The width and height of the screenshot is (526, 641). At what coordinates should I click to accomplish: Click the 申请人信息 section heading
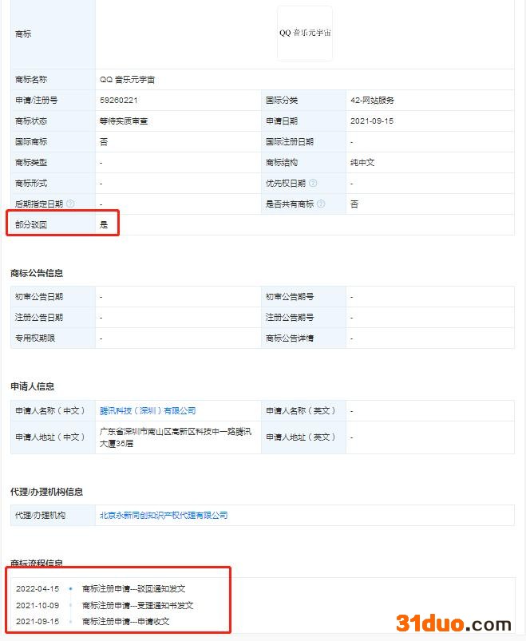point(32,386)
